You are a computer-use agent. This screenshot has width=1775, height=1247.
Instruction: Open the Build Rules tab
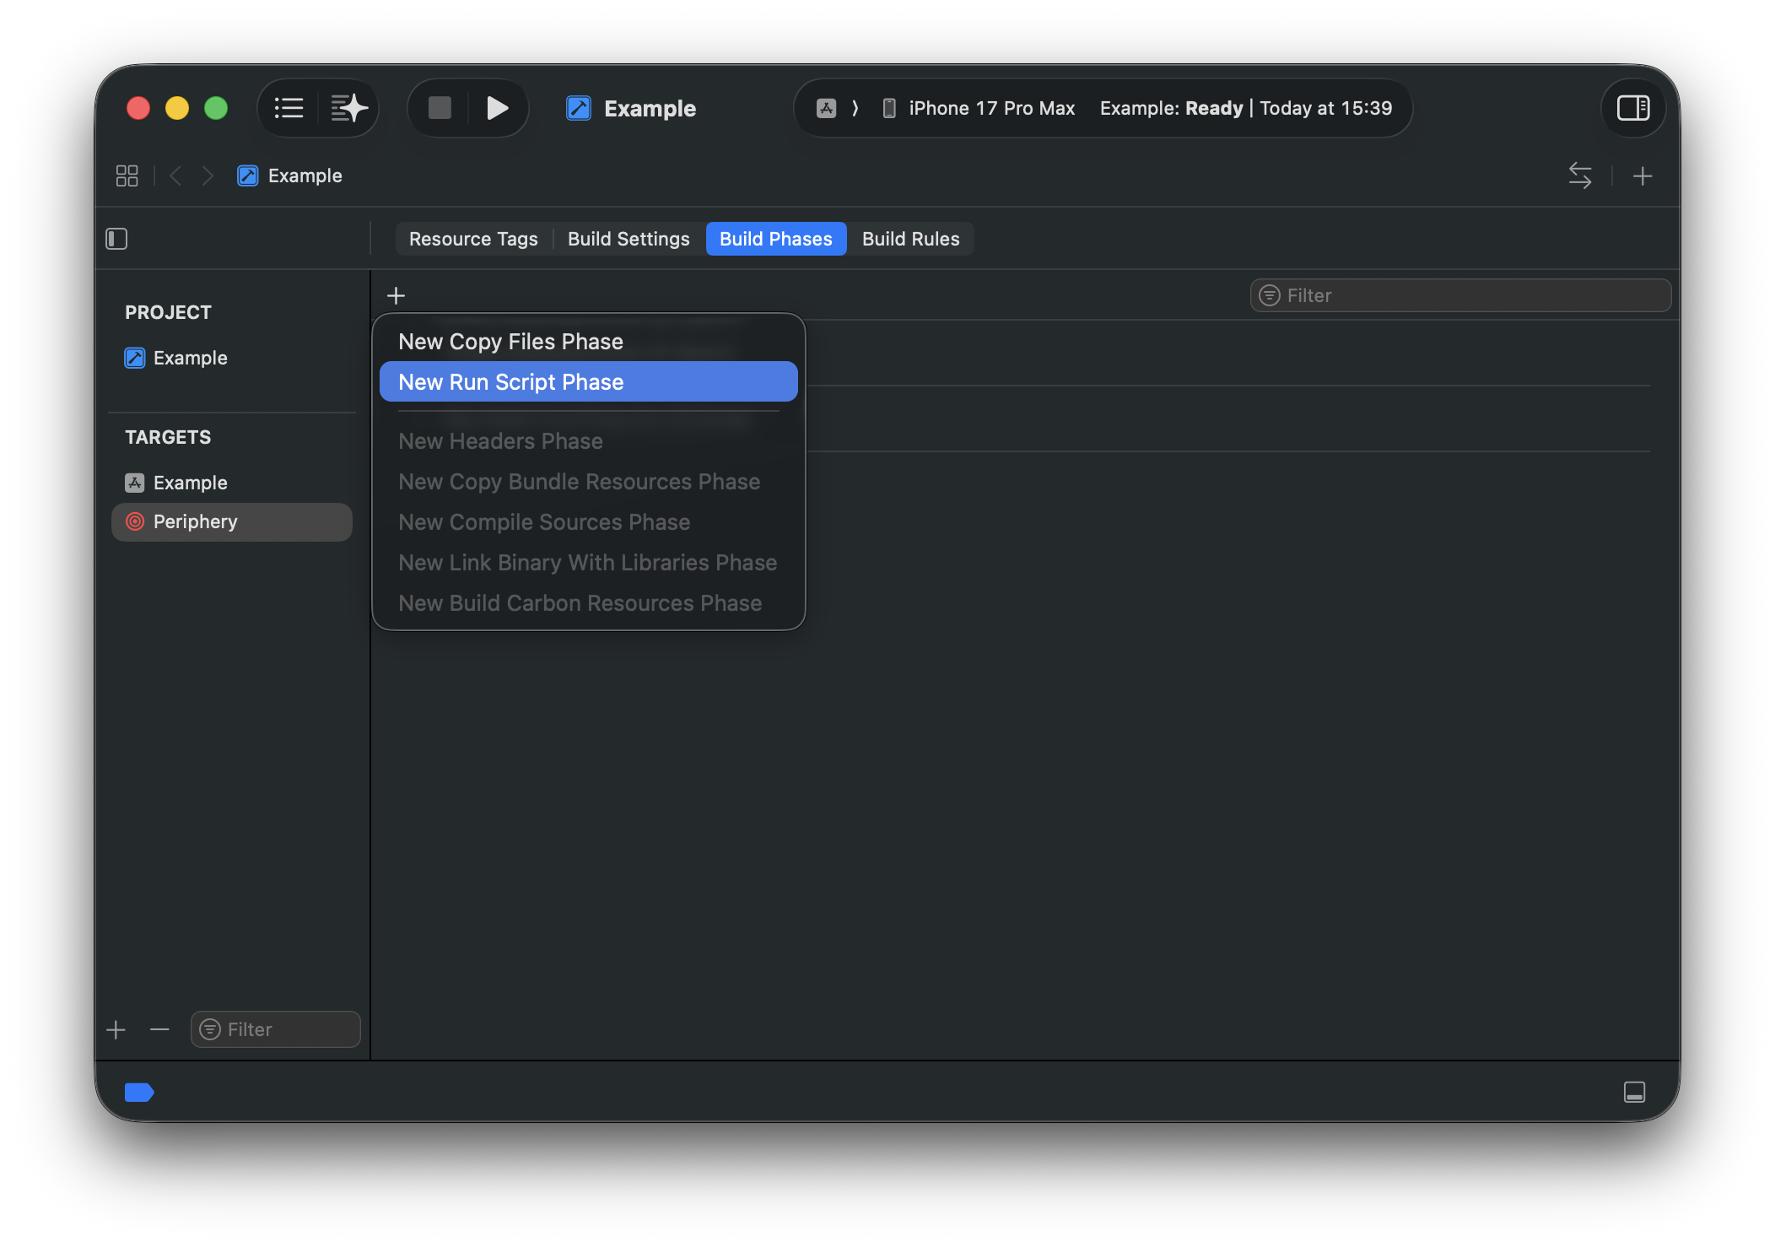pos(910,239)
